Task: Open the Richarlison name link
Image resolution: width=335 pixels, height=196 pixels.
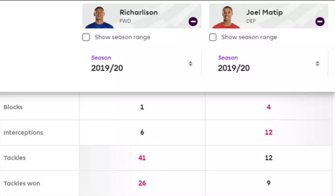Action: click(139, 12)
